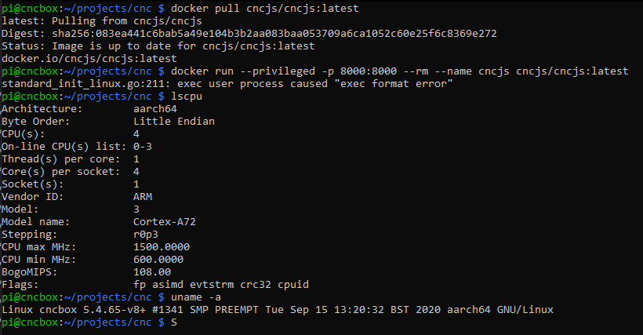
Task: Click the Cortex-A72 model name value
Action: [x=165, y=222]
